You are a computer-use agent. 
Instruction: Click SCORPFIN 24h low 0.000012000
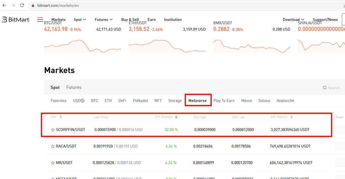pos(243,130)
